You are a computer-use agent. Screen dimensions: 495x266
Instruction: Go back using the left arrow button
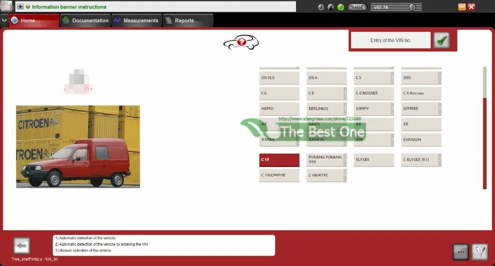tap(21, 246)
